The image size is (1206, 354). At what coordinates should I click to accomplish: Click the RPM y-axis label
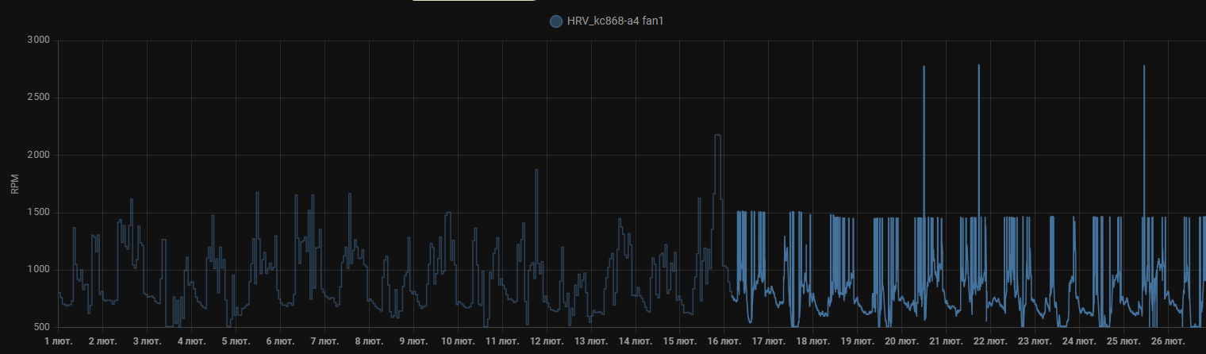14,184
